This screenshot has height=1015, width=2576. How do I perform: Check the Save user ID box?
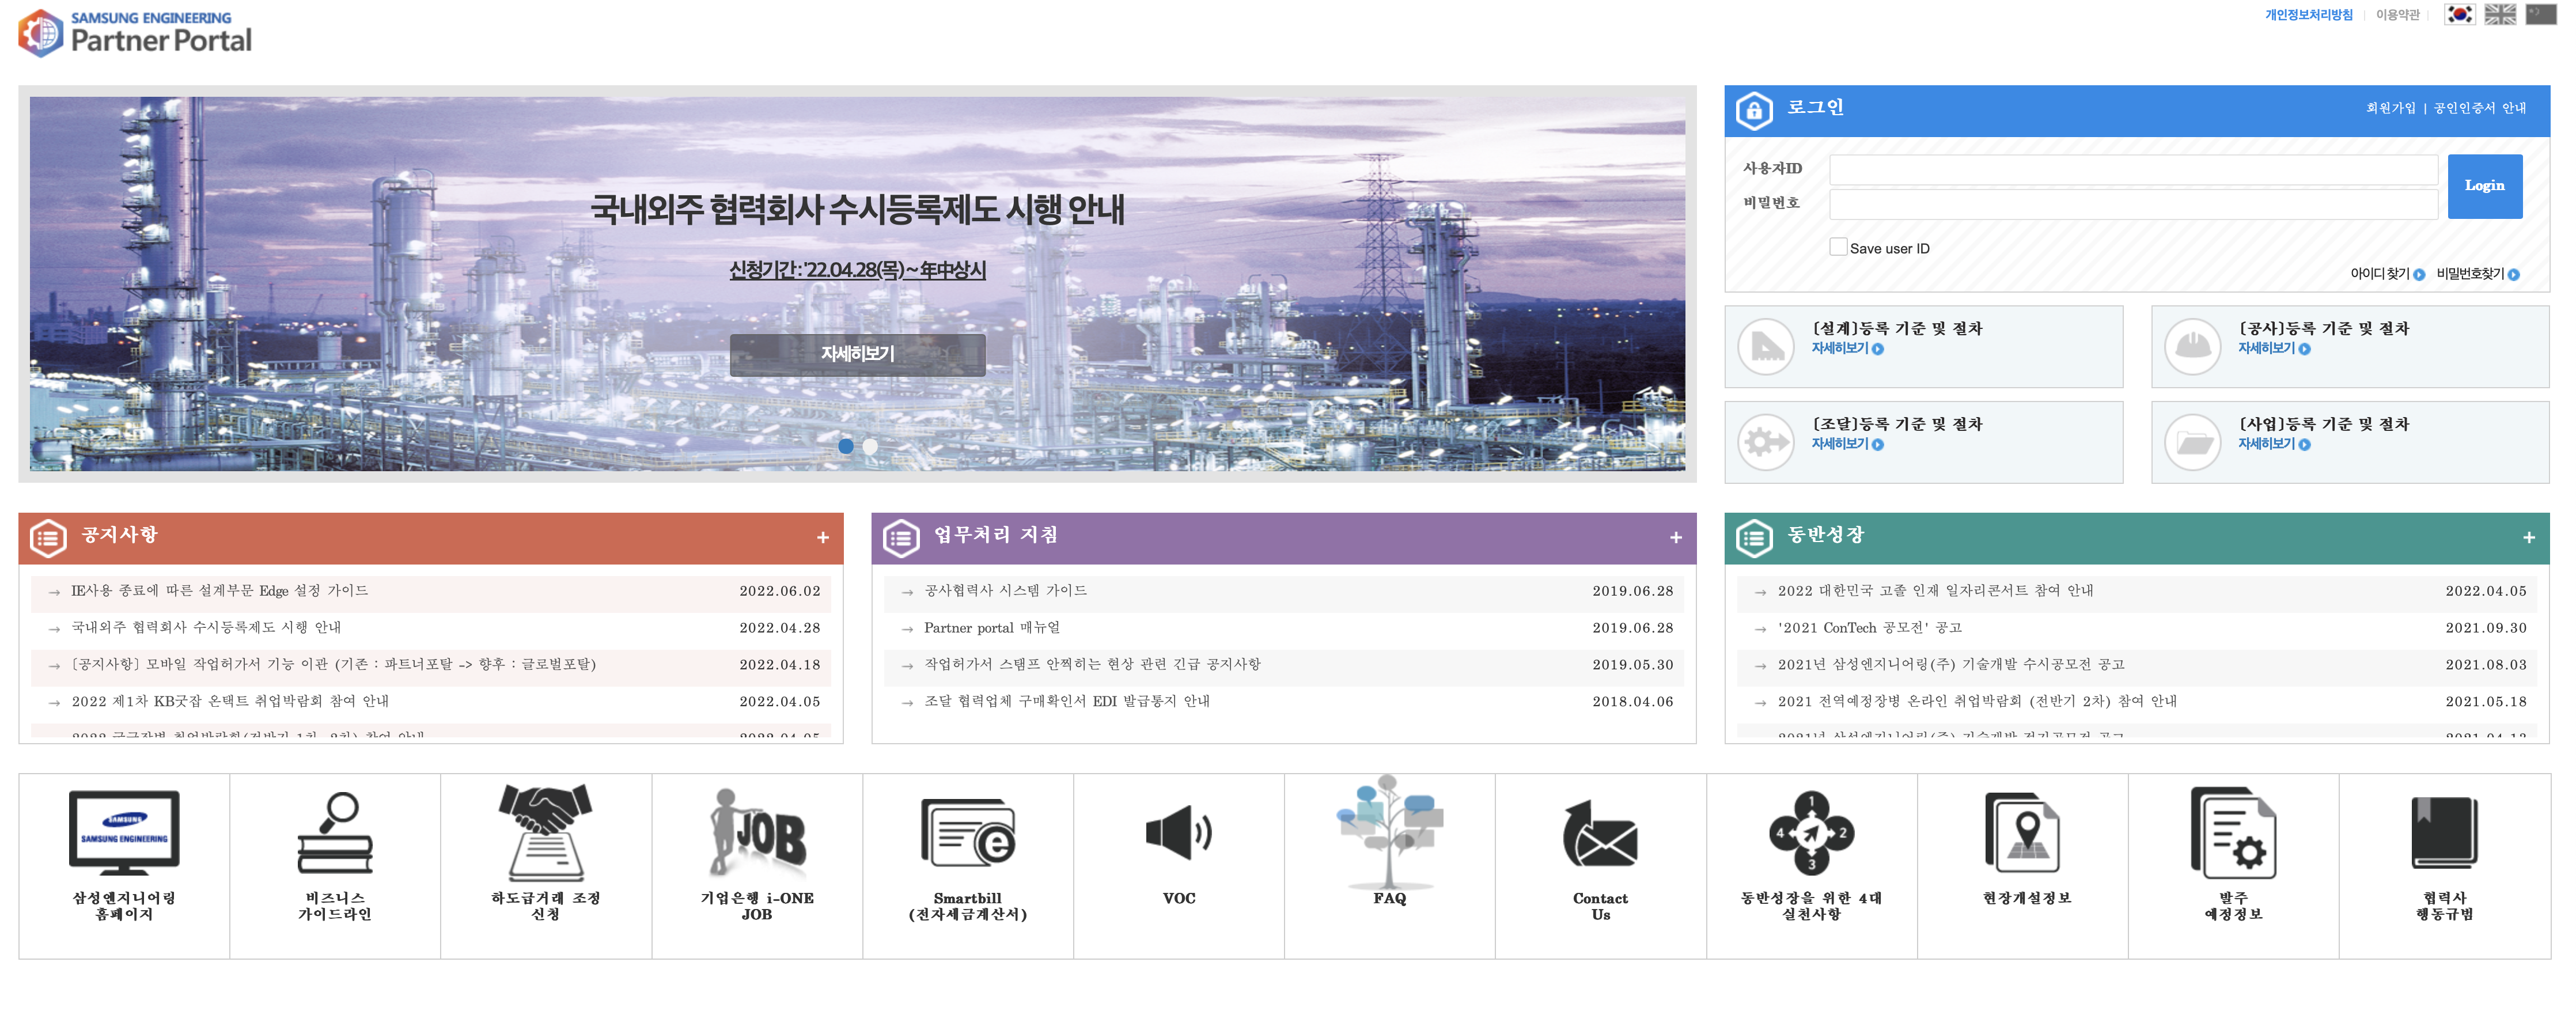(x=1838, y=247)
